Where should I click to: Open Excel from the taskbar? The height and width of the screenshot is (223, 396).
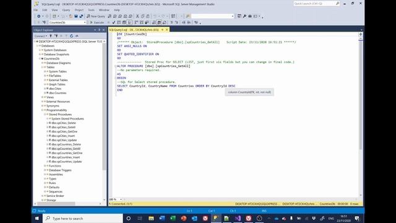coord(173,218)
